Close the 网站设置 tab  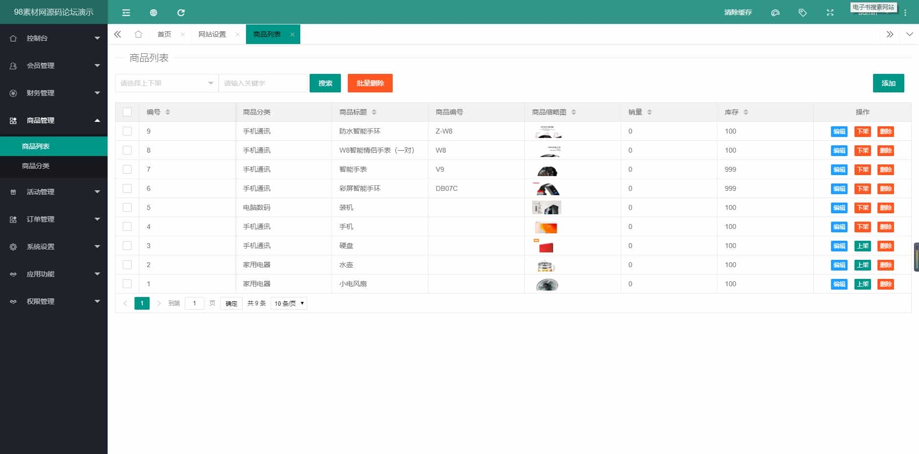point(237,34)
